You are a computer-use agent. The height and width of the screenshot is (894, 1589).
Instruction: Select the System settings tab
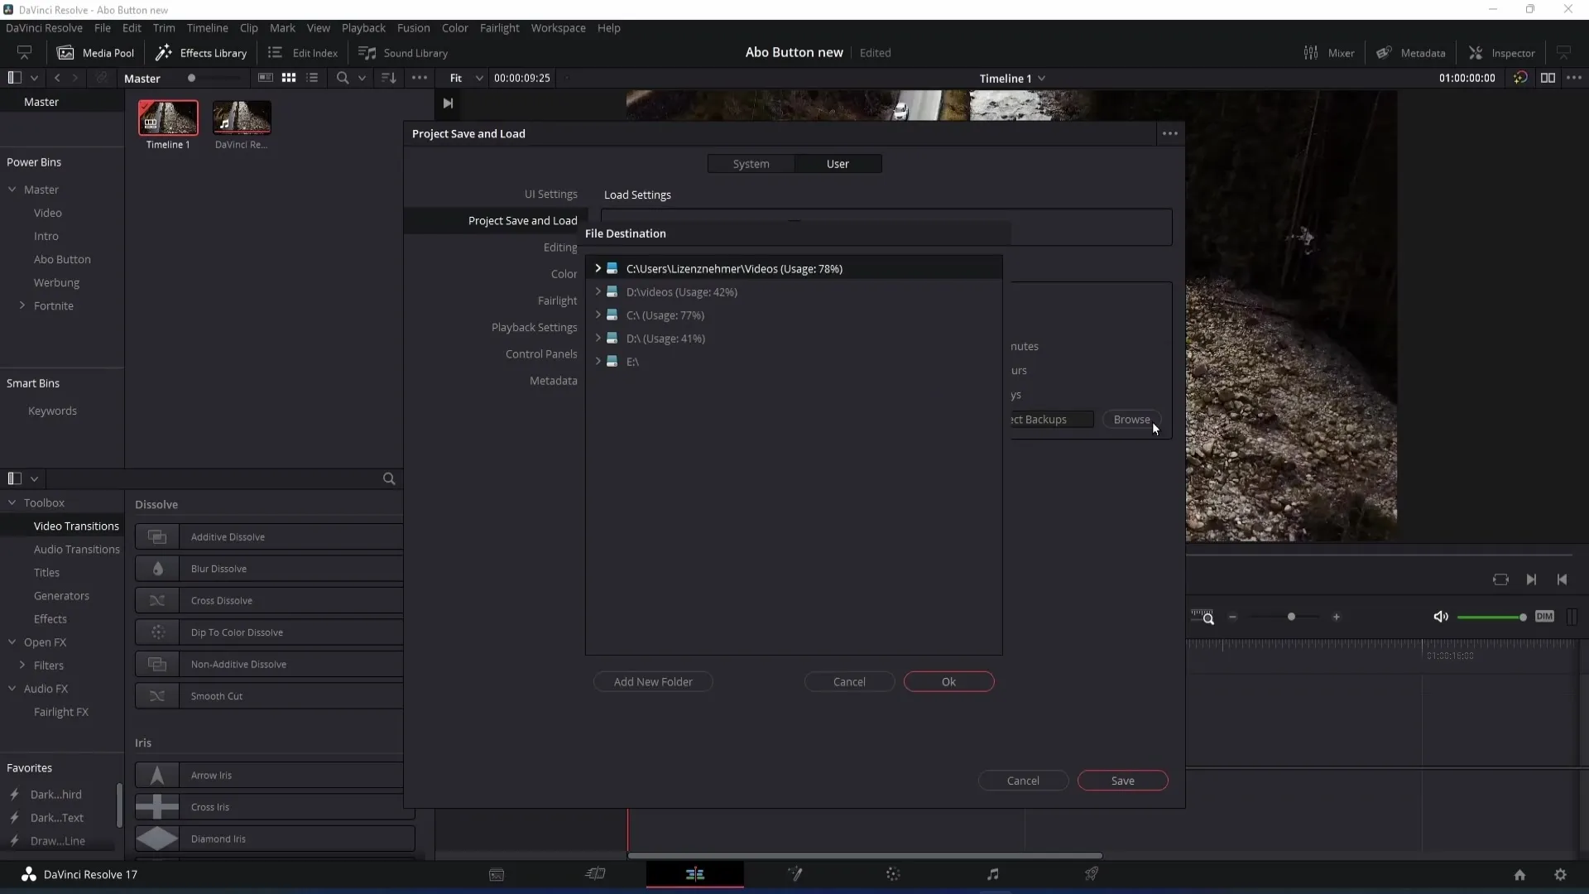(x=752, y=162)
